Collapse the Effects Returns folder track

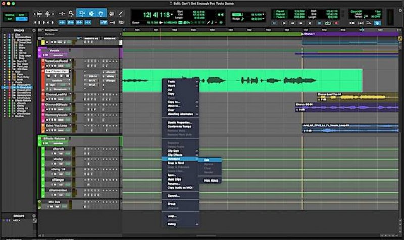(40, 138)
